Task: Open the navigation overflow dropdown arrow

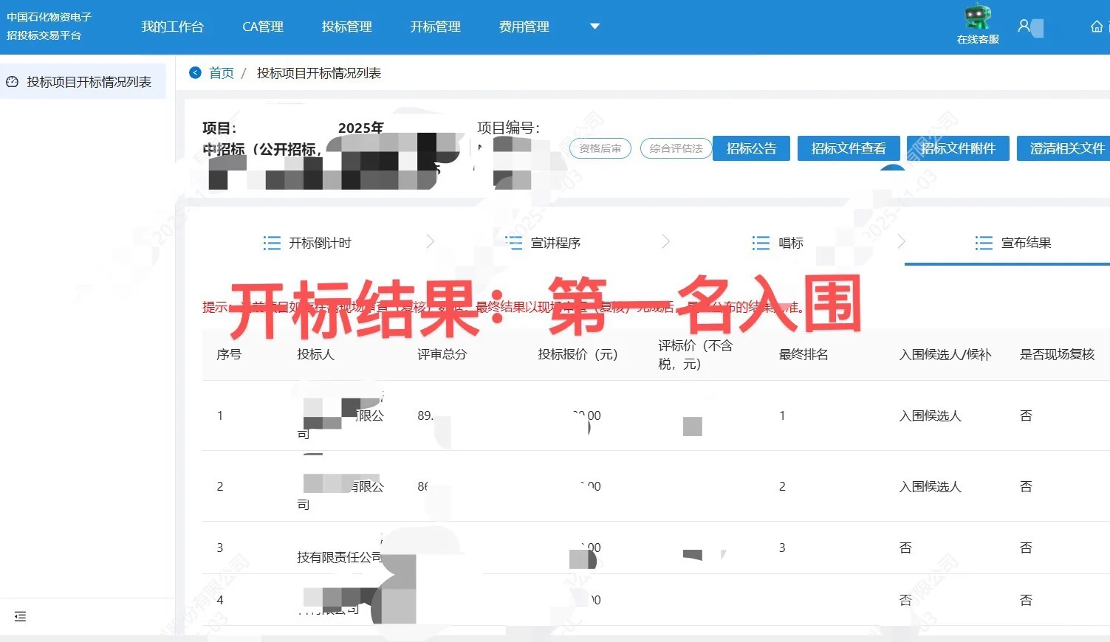Action: point(595,26)
